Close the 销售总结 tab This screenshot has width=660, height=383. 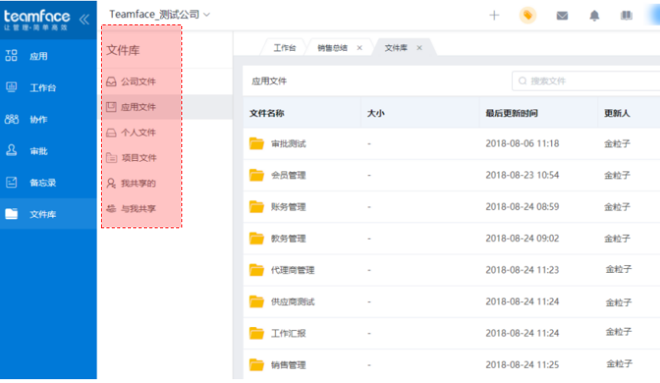coord(359,47)
